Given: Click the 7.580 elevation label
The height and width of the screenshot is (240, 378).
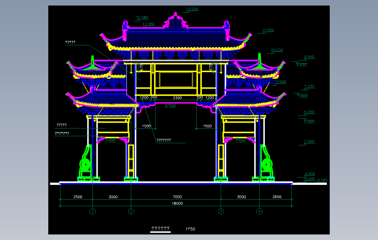Looking at the screenshot, I should 281,82.
